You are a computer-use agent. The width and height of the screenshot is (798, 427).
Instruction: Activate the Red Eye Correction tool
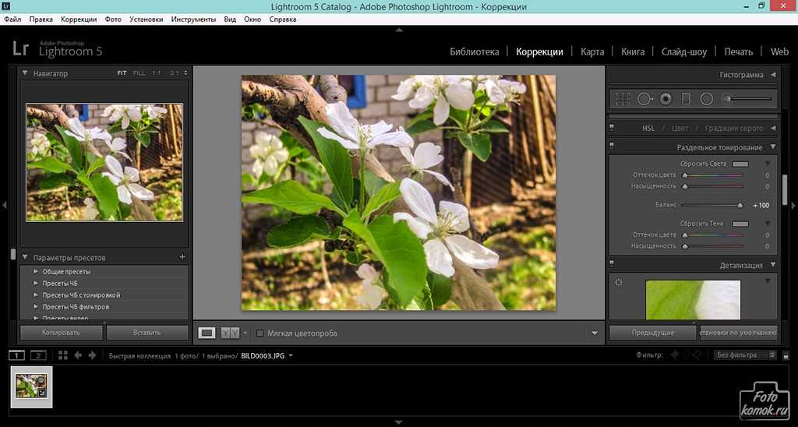tap(666, 99)
